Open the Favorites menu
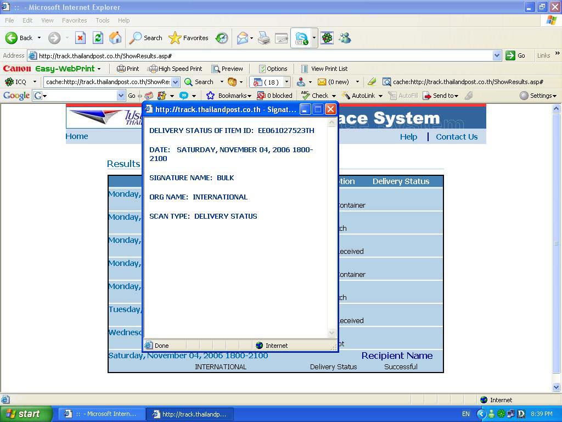Screen dimensions: 562x422 tap(74, 20)
